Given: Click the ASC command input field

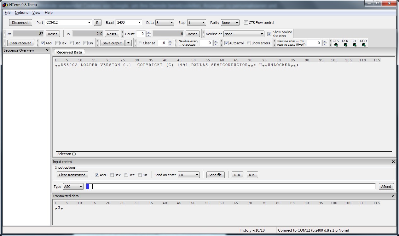Looking at the screenshot, I should [x=233, y=187].
